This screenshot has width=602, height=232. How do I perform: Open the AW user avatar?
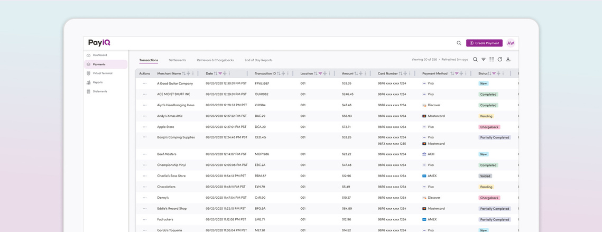511,43
